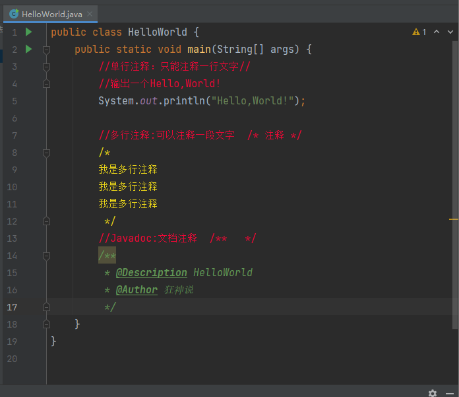The height and width of the screenshot is (397, 459).
Task: Click the @Description Javadoc tag
Action: [x=152, y=273]
